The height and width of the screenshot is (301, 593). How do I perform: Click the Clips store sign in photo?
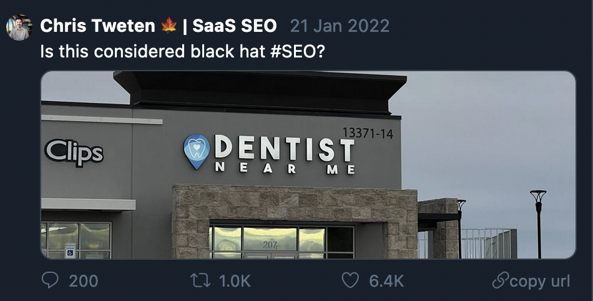coord(74,152)
